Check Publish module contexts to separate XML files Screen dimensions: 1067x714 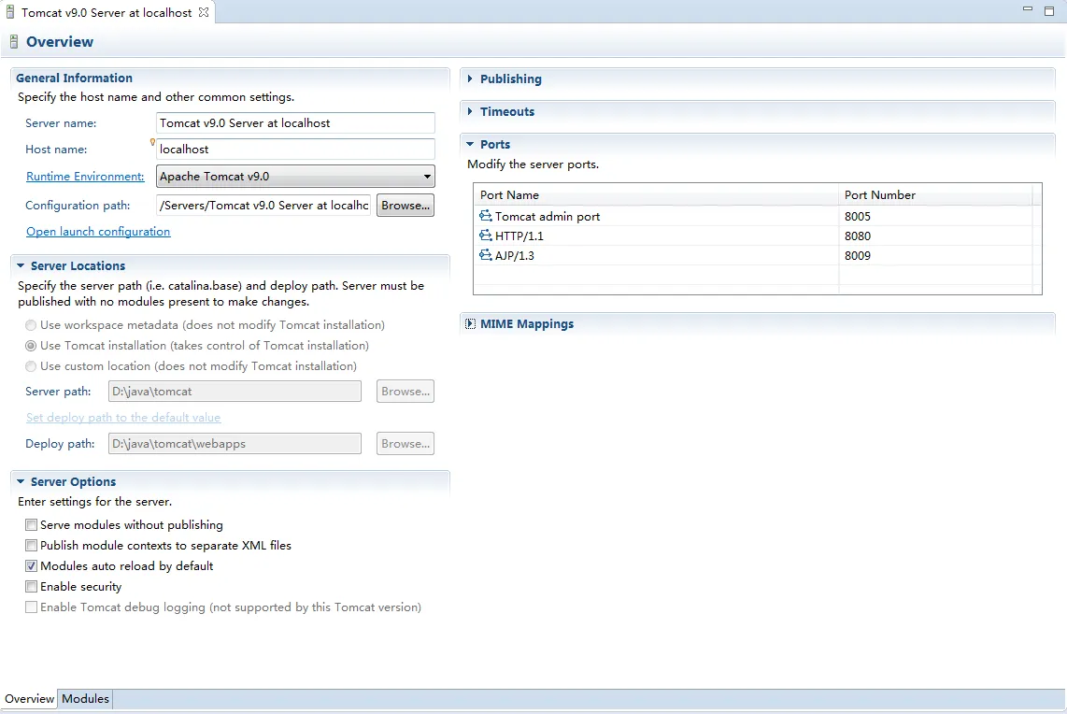pyautogui.click(x=32, y=545)
